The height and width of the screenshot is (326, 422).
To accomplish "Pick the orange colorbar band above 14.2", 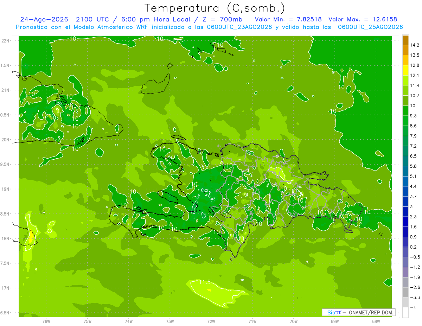I will tap(405, 40).
